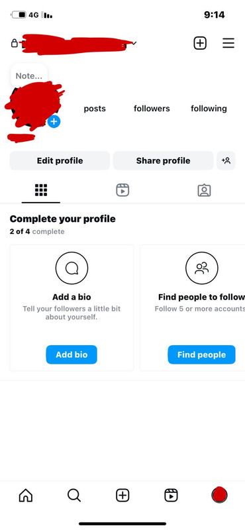Open Search from bottom navigation
Screen dimensions: 245x530
pos(74,496)
